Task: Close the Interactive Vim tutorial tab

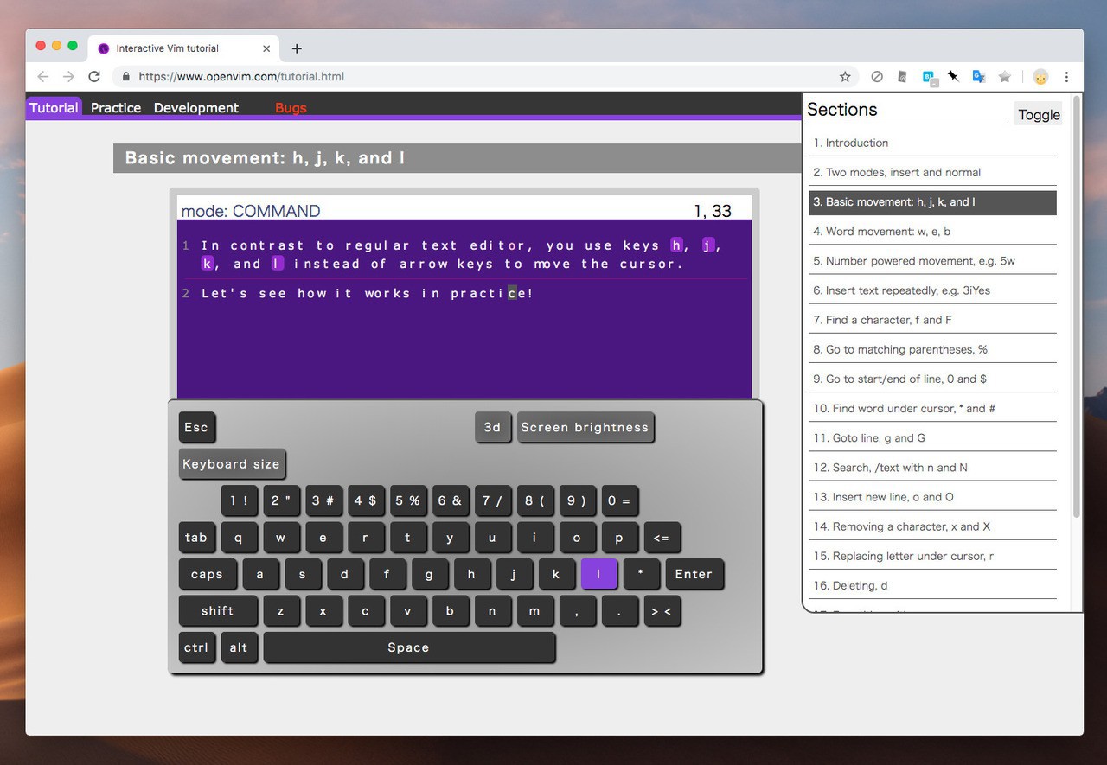Action: coord(266,48)
